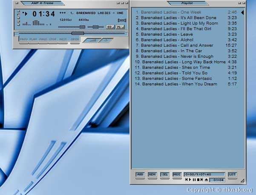
Task: Click the topmost small clutterbar button beside the timer
Action: (18, 11)
